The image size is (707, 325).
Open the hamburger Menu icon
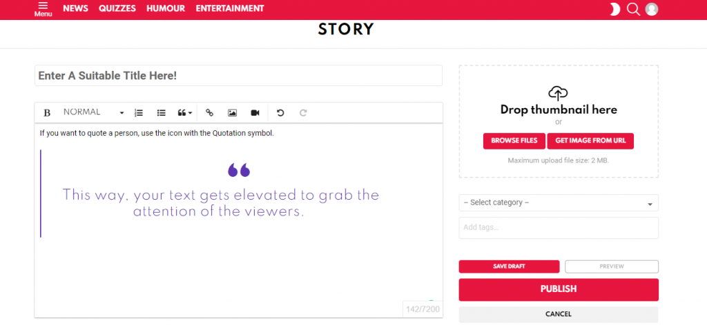pos(43,9)
